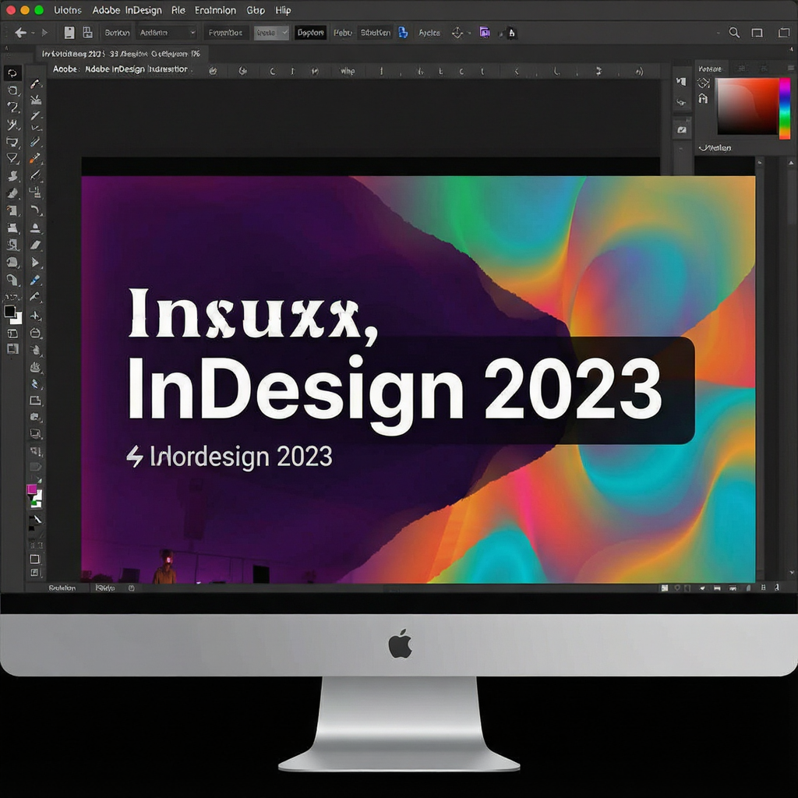Click the Jvtelen label under the color field
This screenshot has height=798, width=798.
click(x=715, y=148)
